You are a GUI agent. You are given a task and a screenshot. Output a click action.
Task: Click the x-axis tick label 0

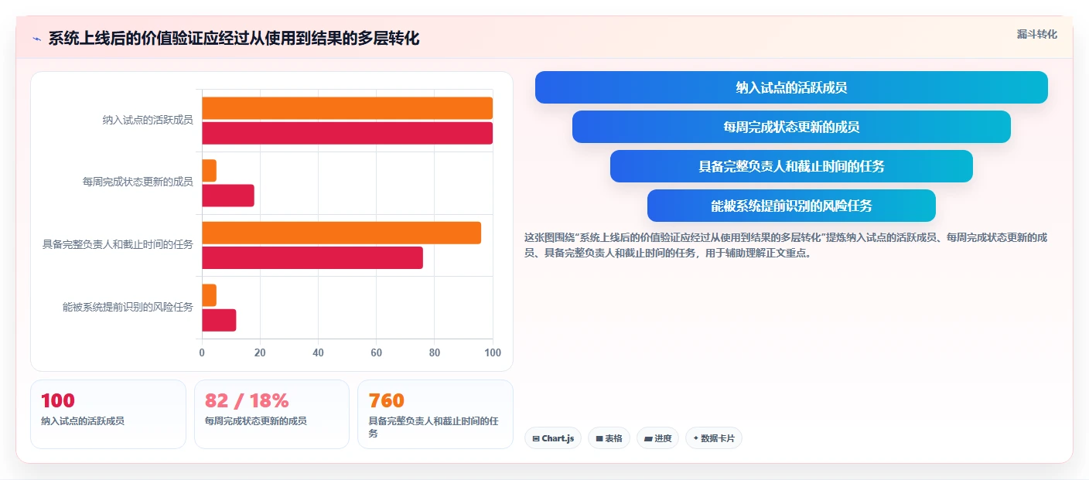pos(202,352)
